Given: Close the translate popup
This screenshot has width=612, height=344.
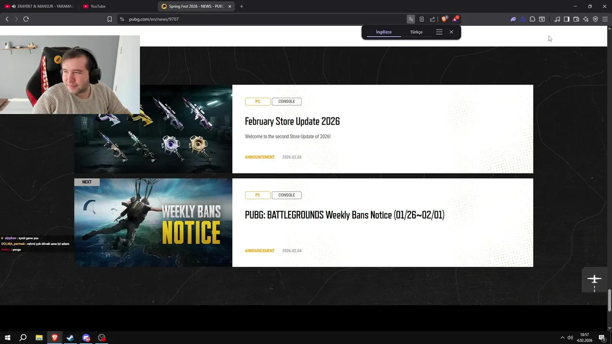Looking at the screenshot, I should [x=451, y=32].
